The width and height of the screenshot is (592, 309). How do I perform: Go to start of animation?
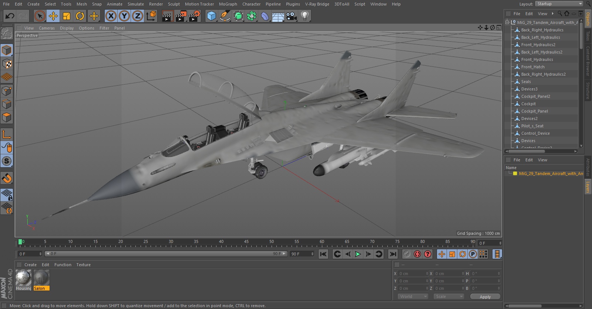(323, 254)
